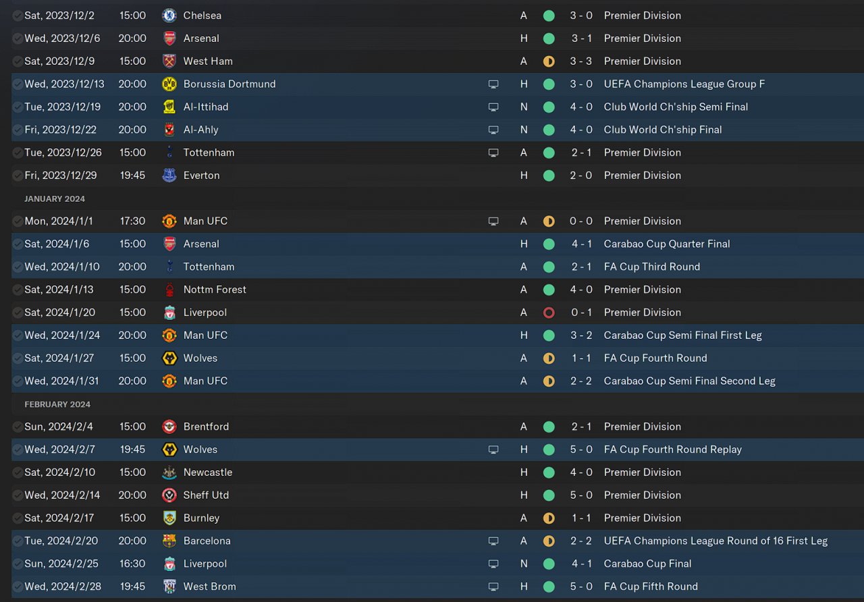Collapse the JANUARY 2024 month header

(55, 198)
